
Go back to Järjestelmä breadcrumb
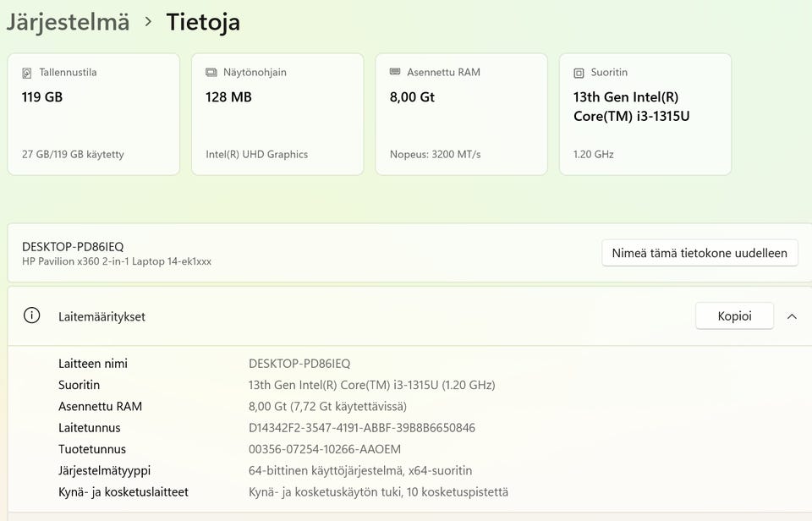68,22
